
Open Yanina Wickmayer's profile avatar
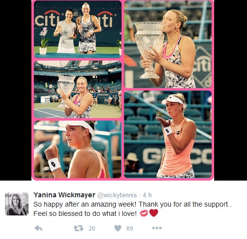(x=17, y=204)
